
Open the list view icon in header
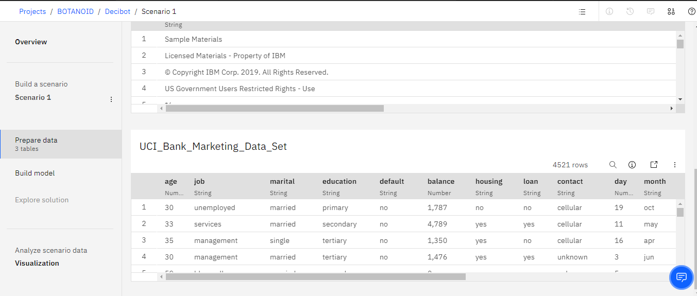click(x=582, y=11)
